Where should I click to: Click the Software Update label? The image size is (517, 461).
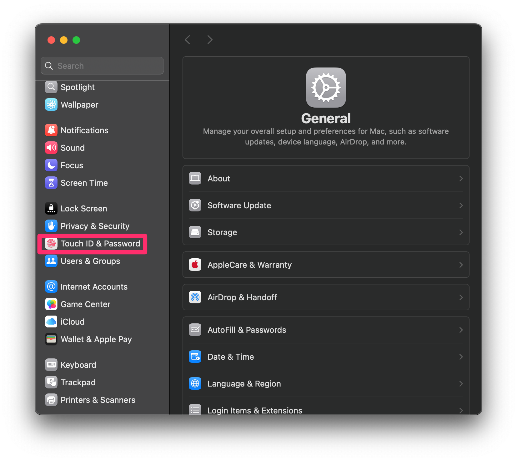pos(239,205)
